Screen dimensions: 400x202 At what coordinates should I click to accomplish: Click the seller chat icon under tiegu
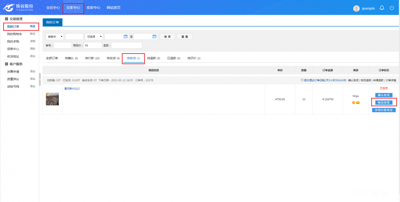click(x=354, y=103)
